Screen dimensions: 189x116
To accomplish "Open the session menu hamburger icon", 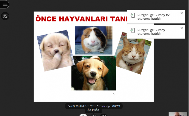I will 5,4.
